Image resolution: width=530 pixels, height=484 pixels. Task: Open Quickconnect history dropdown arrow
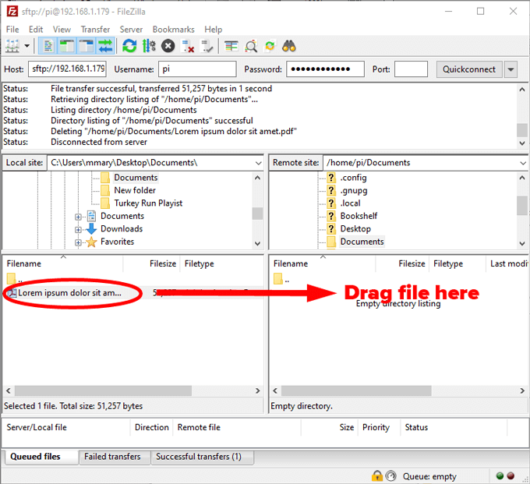pos(511,69)
